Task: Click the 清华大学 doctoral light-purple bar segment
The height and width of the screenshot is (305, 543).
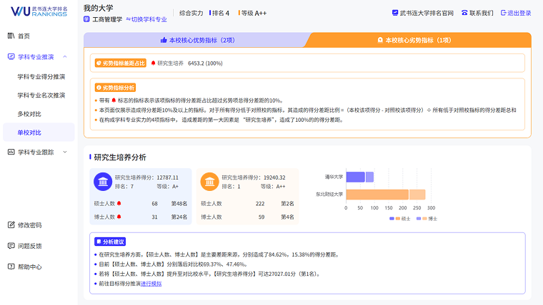Action: pos(369,177)
